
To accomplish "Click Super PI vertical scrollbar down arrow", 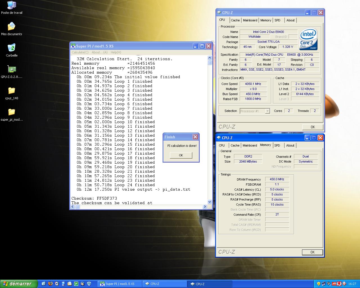I will [210, 202].
